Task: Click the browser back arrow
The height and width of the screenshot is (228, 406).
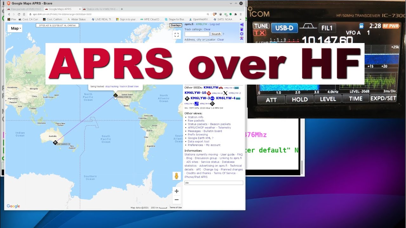Action: (x=9, y=14)
